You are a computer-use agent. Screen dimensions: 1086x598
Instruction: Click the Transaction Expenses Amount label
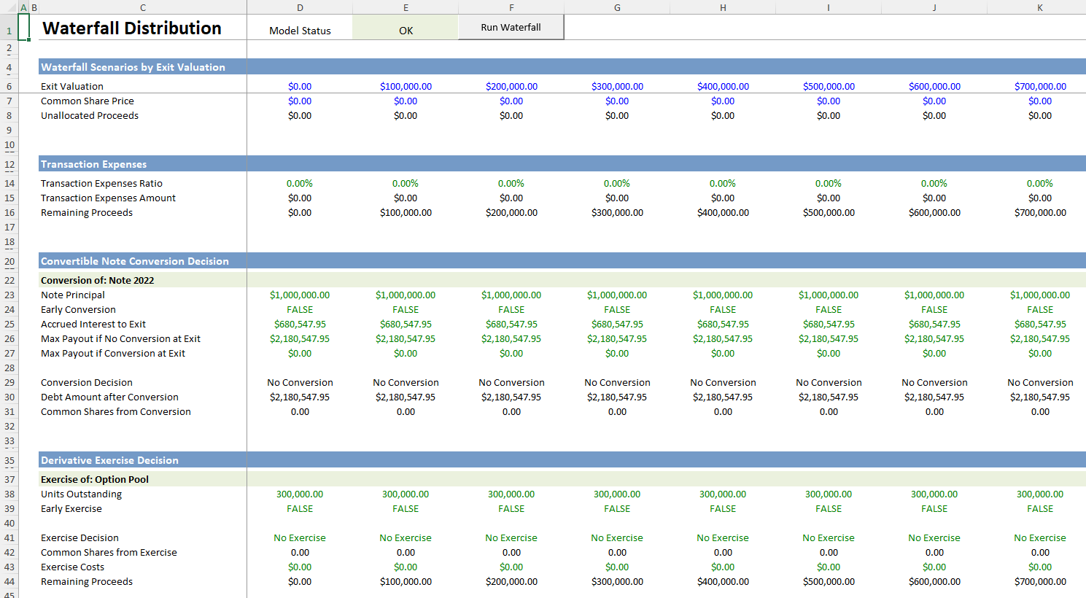click(108, 198)
